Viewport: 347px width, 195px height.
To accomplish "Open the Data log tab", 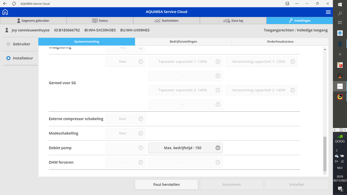I will coord(233,20).
